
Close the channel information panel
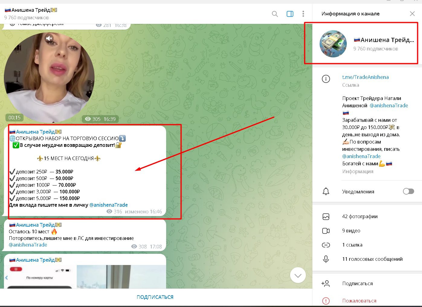tap(412, 14)
